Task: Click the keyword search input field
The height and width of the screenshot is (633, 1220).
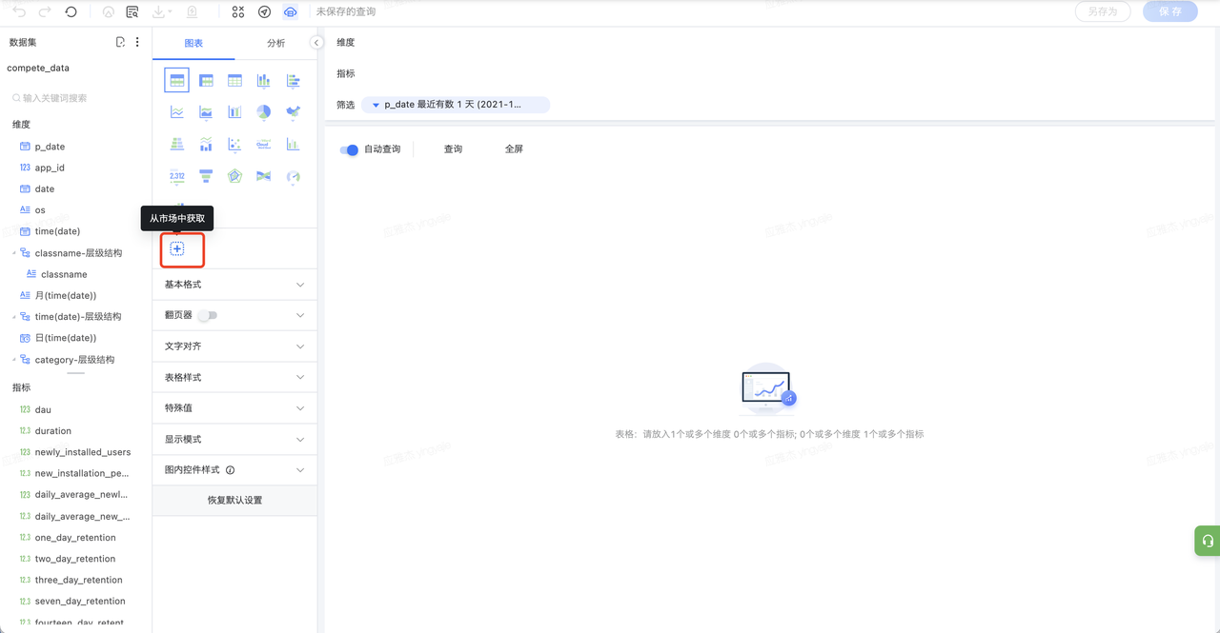Action: point(75,98)
